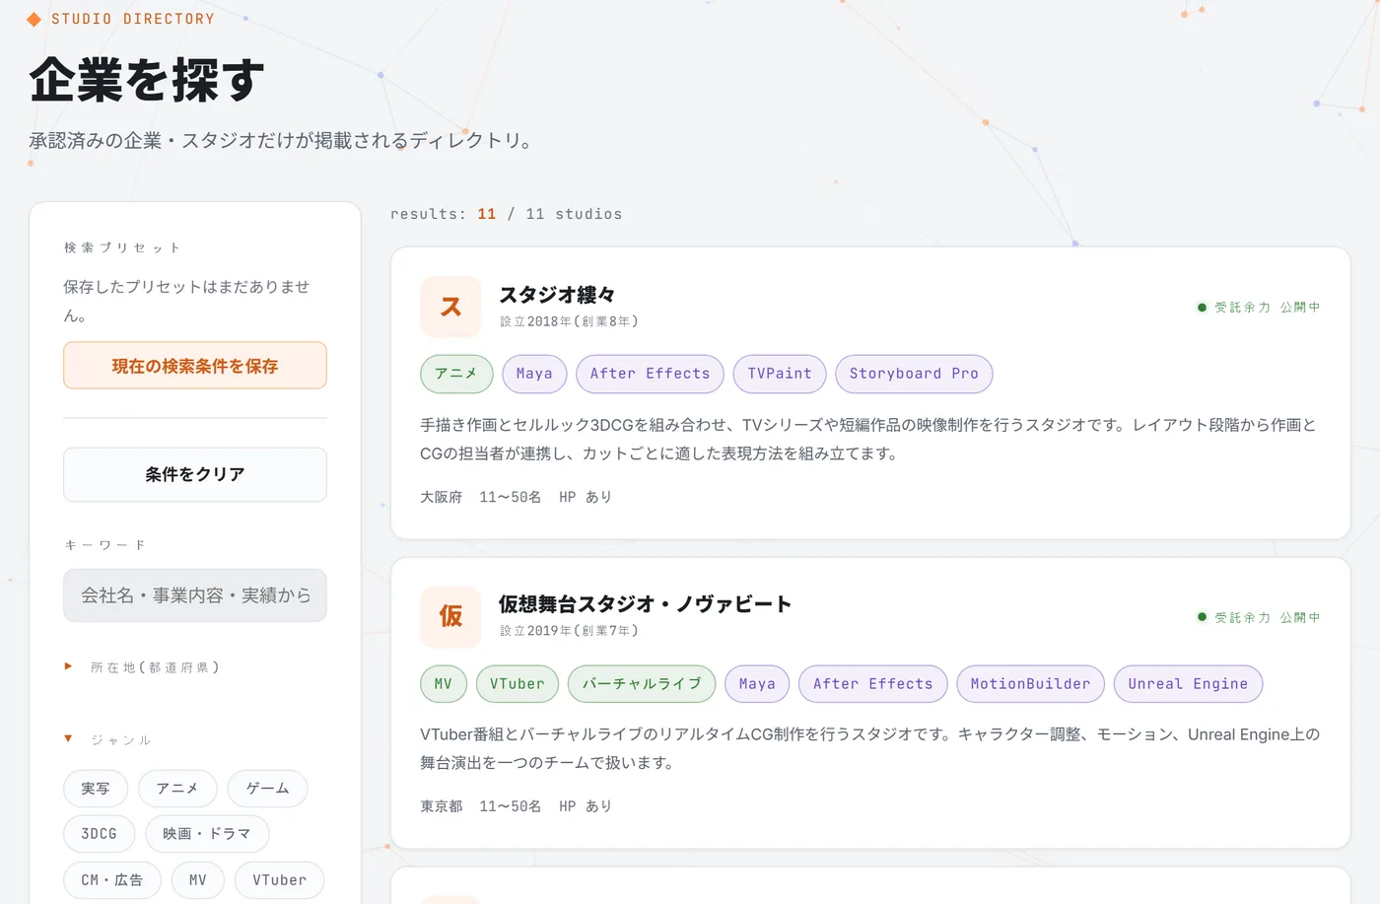Focus the keyword search field
This screenshot has width=1380, height=904.
tap(195, 595)
